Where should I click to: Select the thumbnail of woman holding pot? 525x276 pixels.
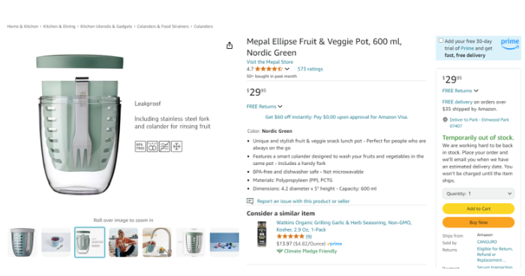123,242
